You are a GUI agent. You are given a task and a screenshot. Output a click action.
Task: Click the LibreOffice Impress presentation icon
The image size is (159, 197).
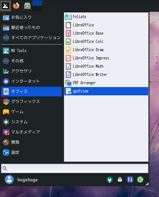click(x=68, y=58)
